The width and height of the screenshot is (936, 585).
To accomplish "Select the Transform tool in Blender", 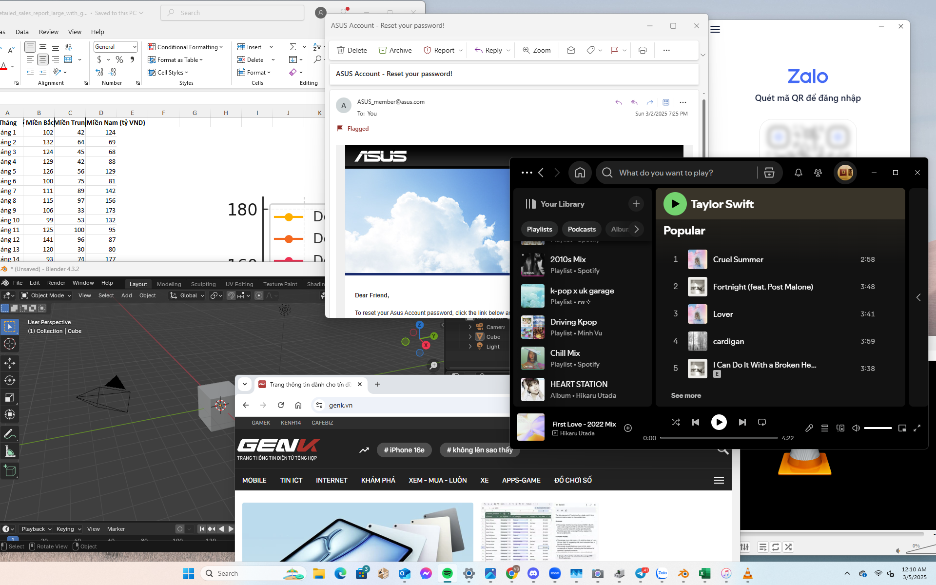I will tap(10, 414).
